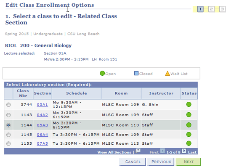Click MLSC Room 113 for class 1144
The height and width of the screenshot is (167, 226).
pos(120,125)
